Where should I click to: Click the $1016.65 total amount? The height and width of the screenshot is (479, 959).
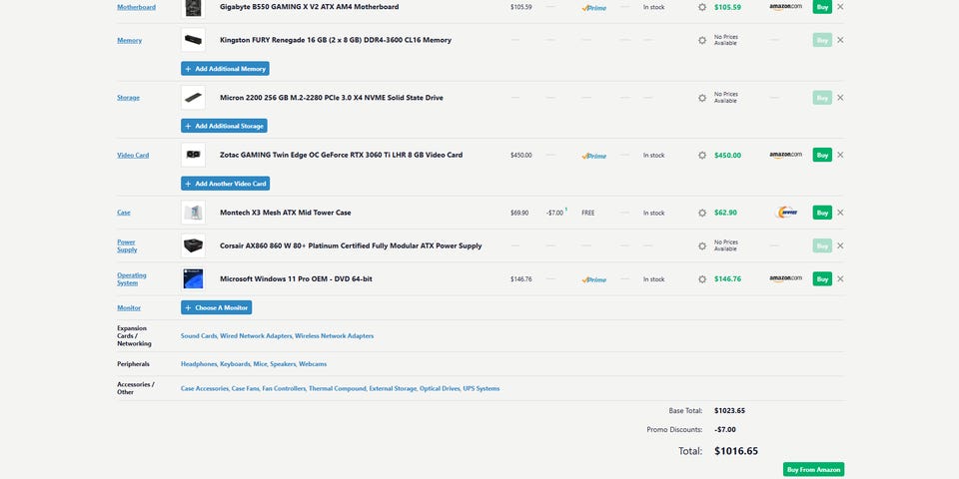(736, 451)
